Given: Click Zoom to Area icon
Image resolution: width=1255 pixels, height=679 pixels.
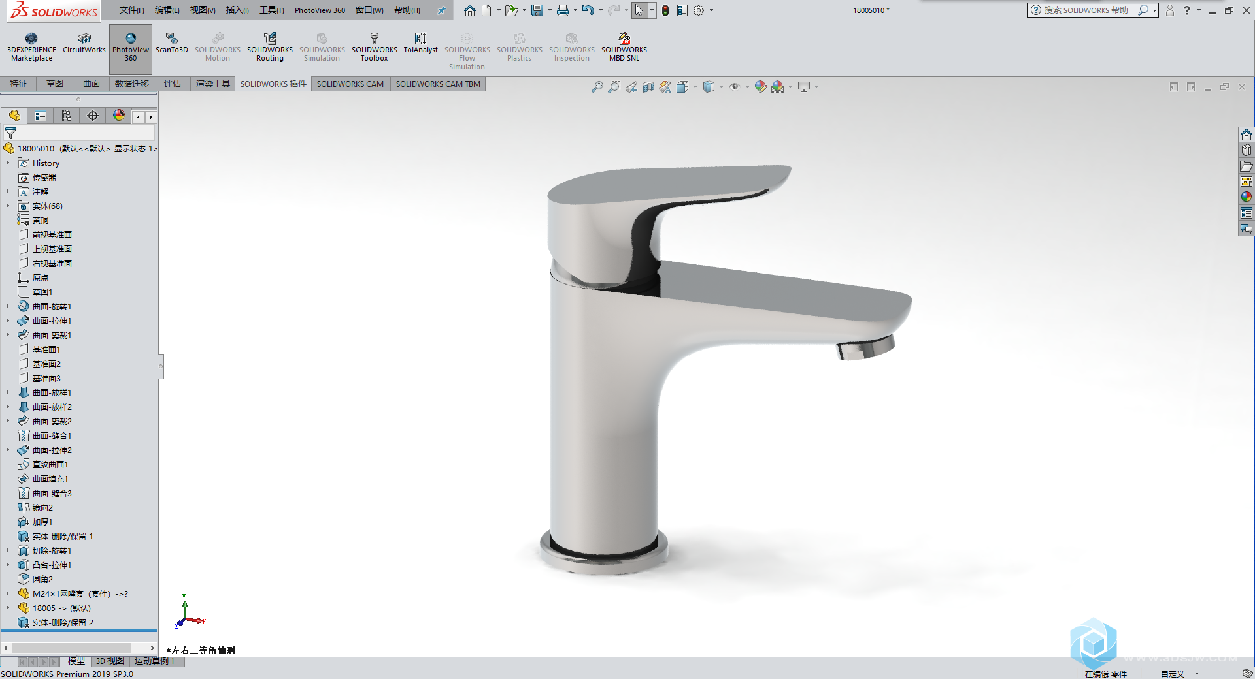Looking at the screenshot, I should [x=614, y=87].
